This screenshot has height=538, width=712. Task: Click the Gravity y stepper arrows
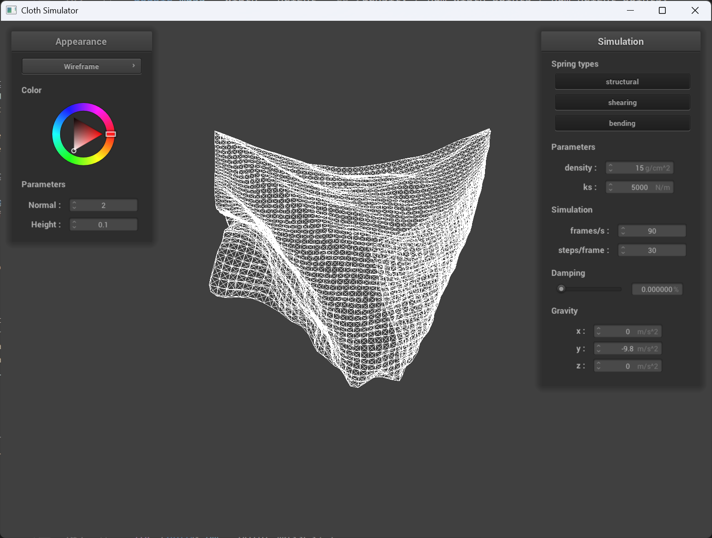(x=599, y=349)
